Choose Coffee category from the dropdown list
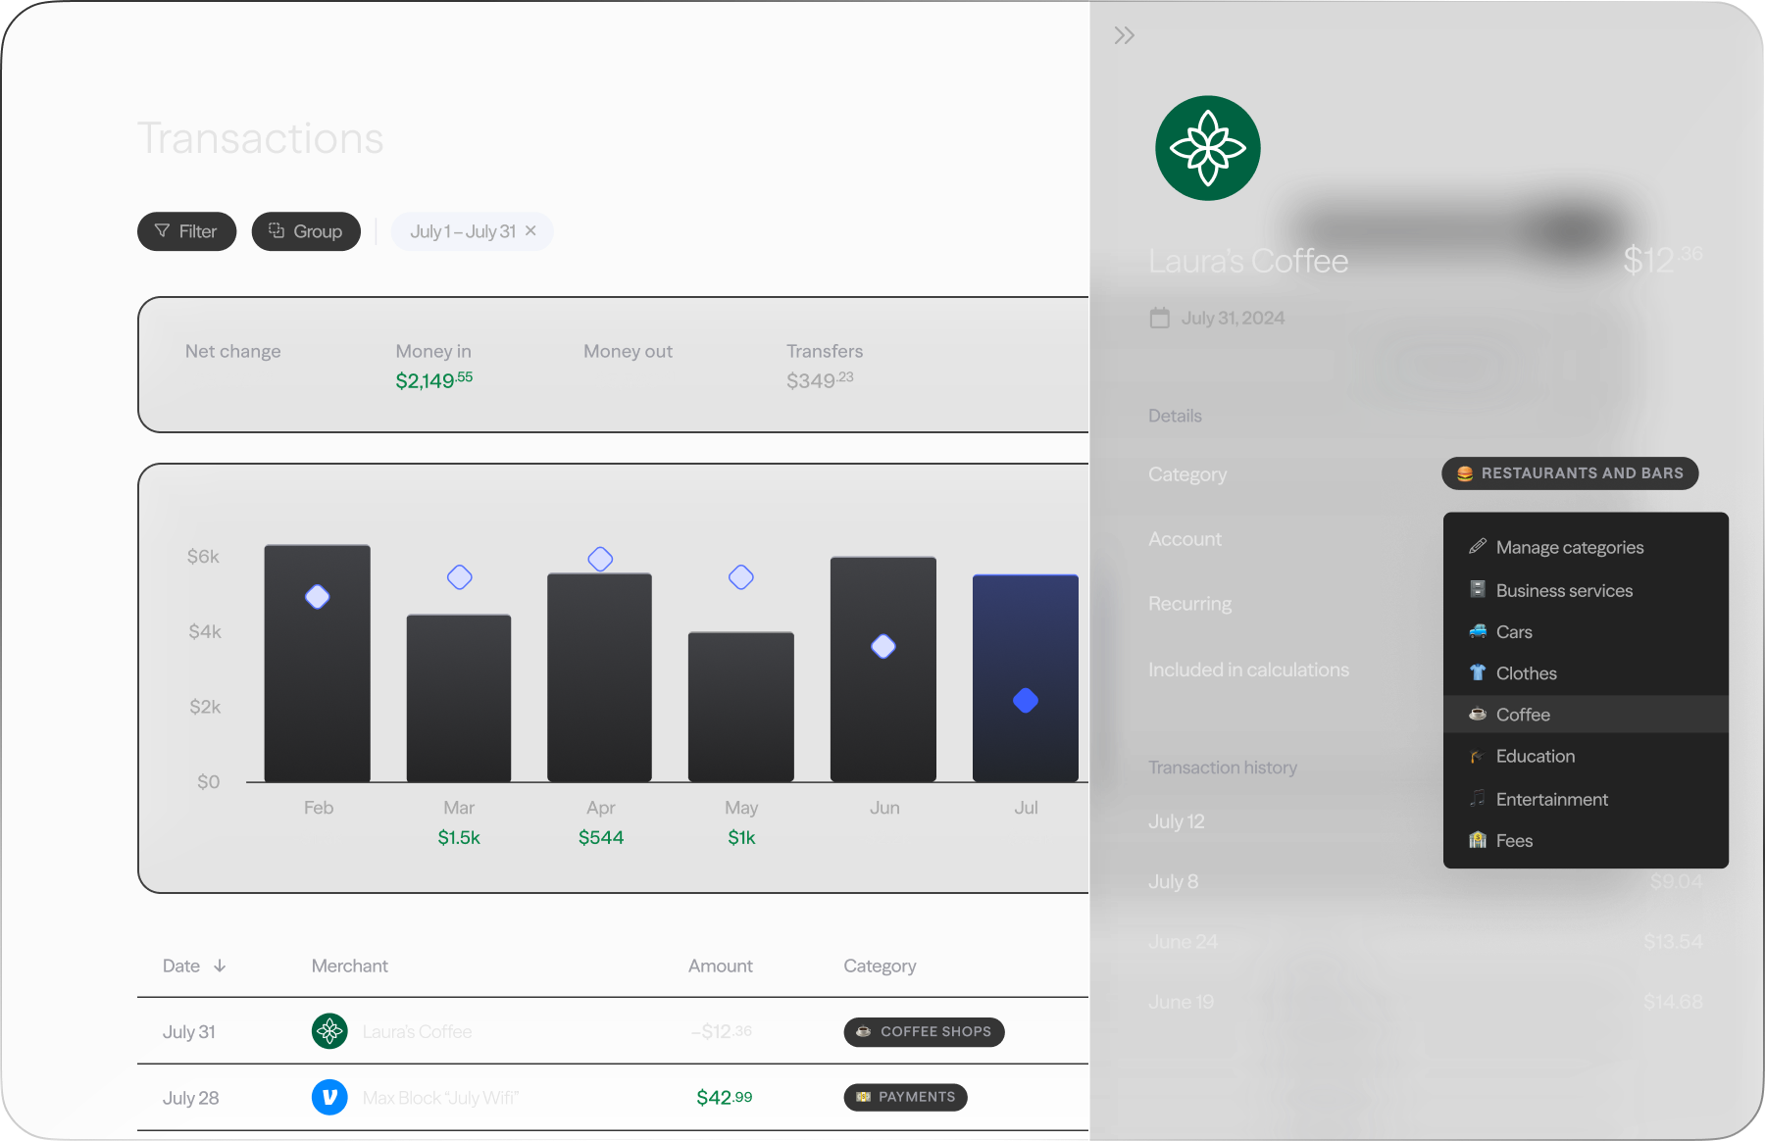 click(x=1523, y=715)
